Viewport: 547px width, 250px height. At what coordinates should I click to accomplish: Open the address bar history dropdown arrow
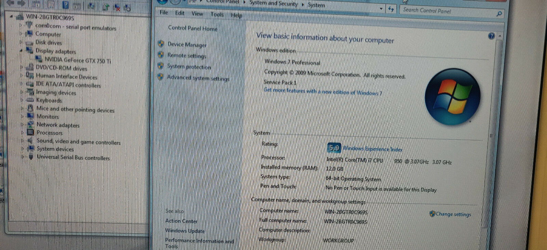(x=381, y=9)
